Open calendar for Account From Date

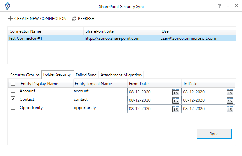pyautogui.click(x=175, y=92)
